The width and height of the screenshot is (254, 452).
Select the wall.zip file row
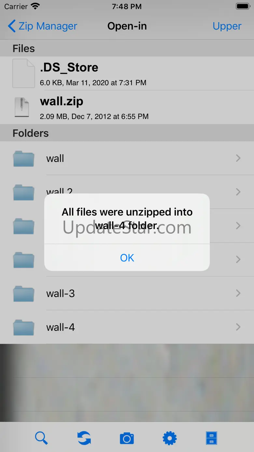(x=127, y=107)
